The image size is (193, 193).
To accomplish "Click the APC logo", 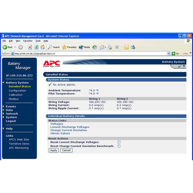I will [52, 64].
